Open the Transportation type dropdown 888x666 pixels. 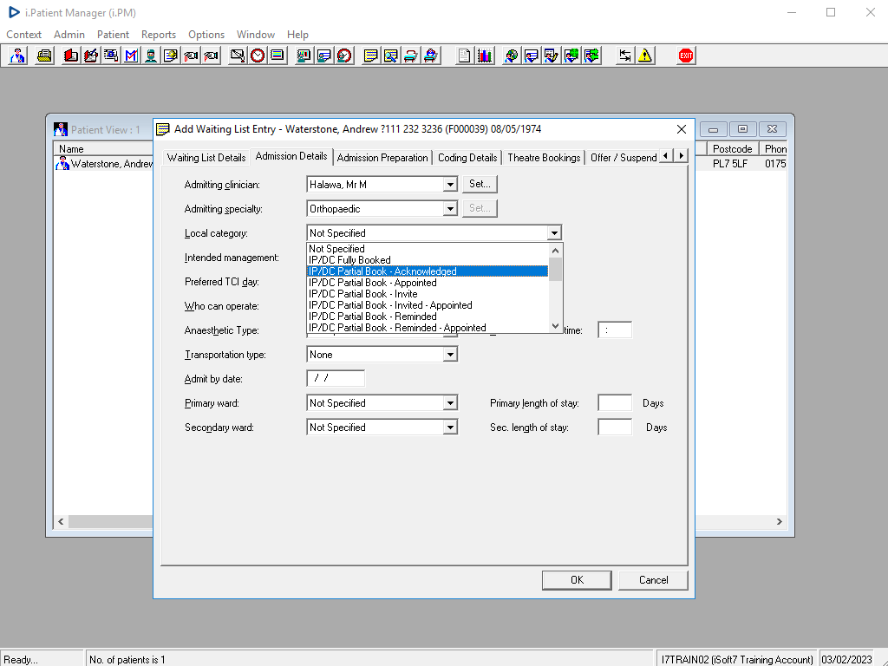pyautogui.click(x=450, y=355)
